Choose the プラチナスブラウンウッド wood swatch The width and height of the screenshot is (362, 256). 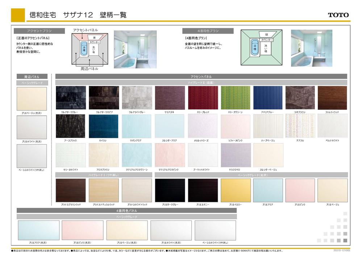tap(71, 190)
